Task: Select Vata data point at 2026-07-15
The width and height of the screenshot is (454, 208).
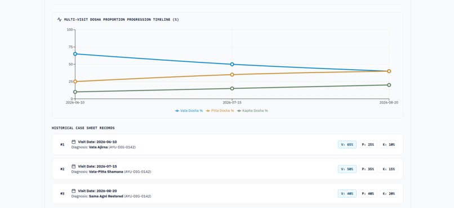Action: click(232, 64)
